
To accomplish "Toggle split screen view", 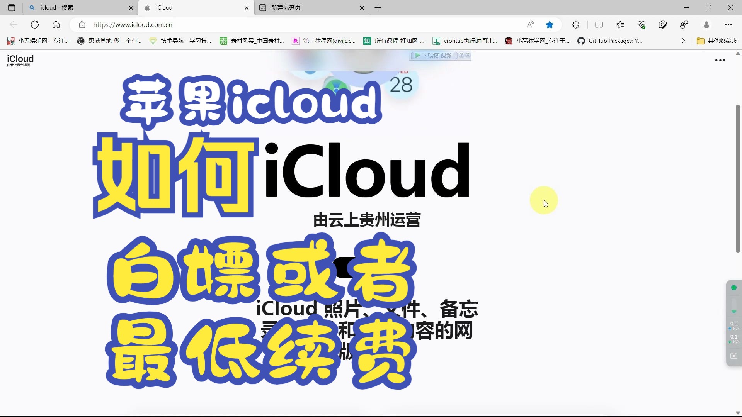I will pyautogui.click(x=599, y=25).
